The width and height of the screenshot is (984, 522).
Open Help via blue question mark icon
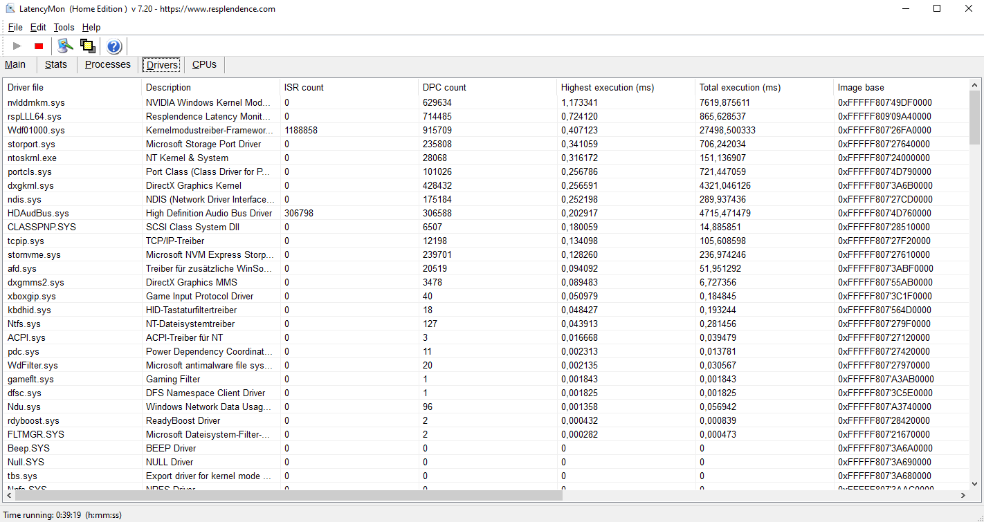114,46
